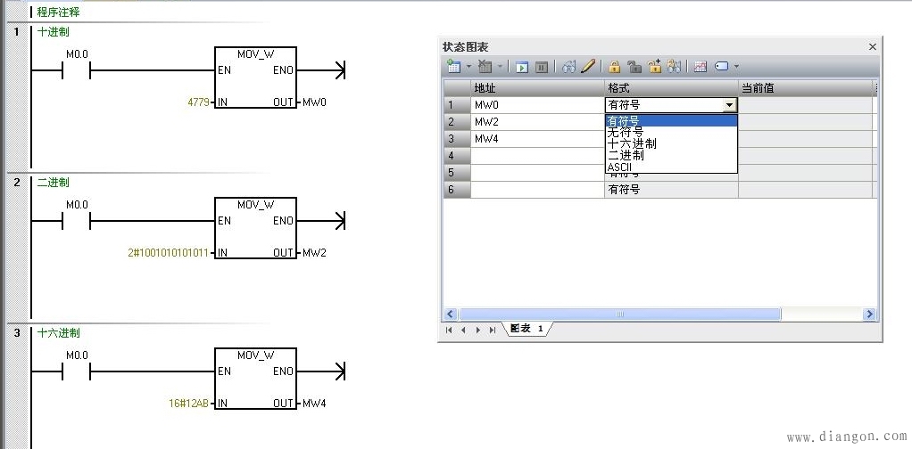Image resolution: width=912 pixels, height=449 pixels.
Task: Click the read-all-forced binoculars icon
Action: click(x=674, y=66)
